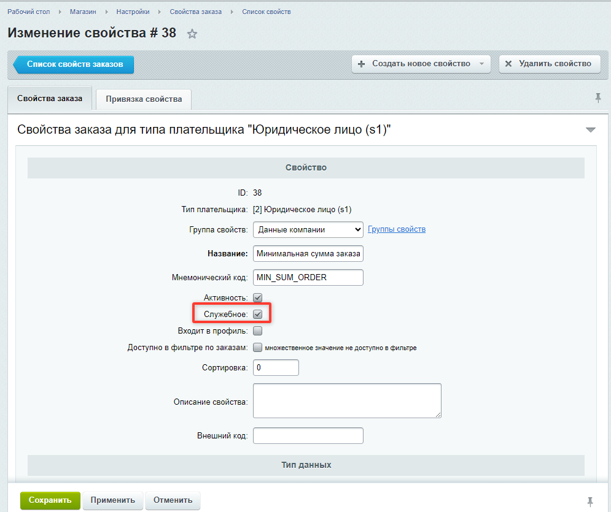Click the plus icon on Создать новое свойство
The image size is (611, 512).
click(361, 64)
